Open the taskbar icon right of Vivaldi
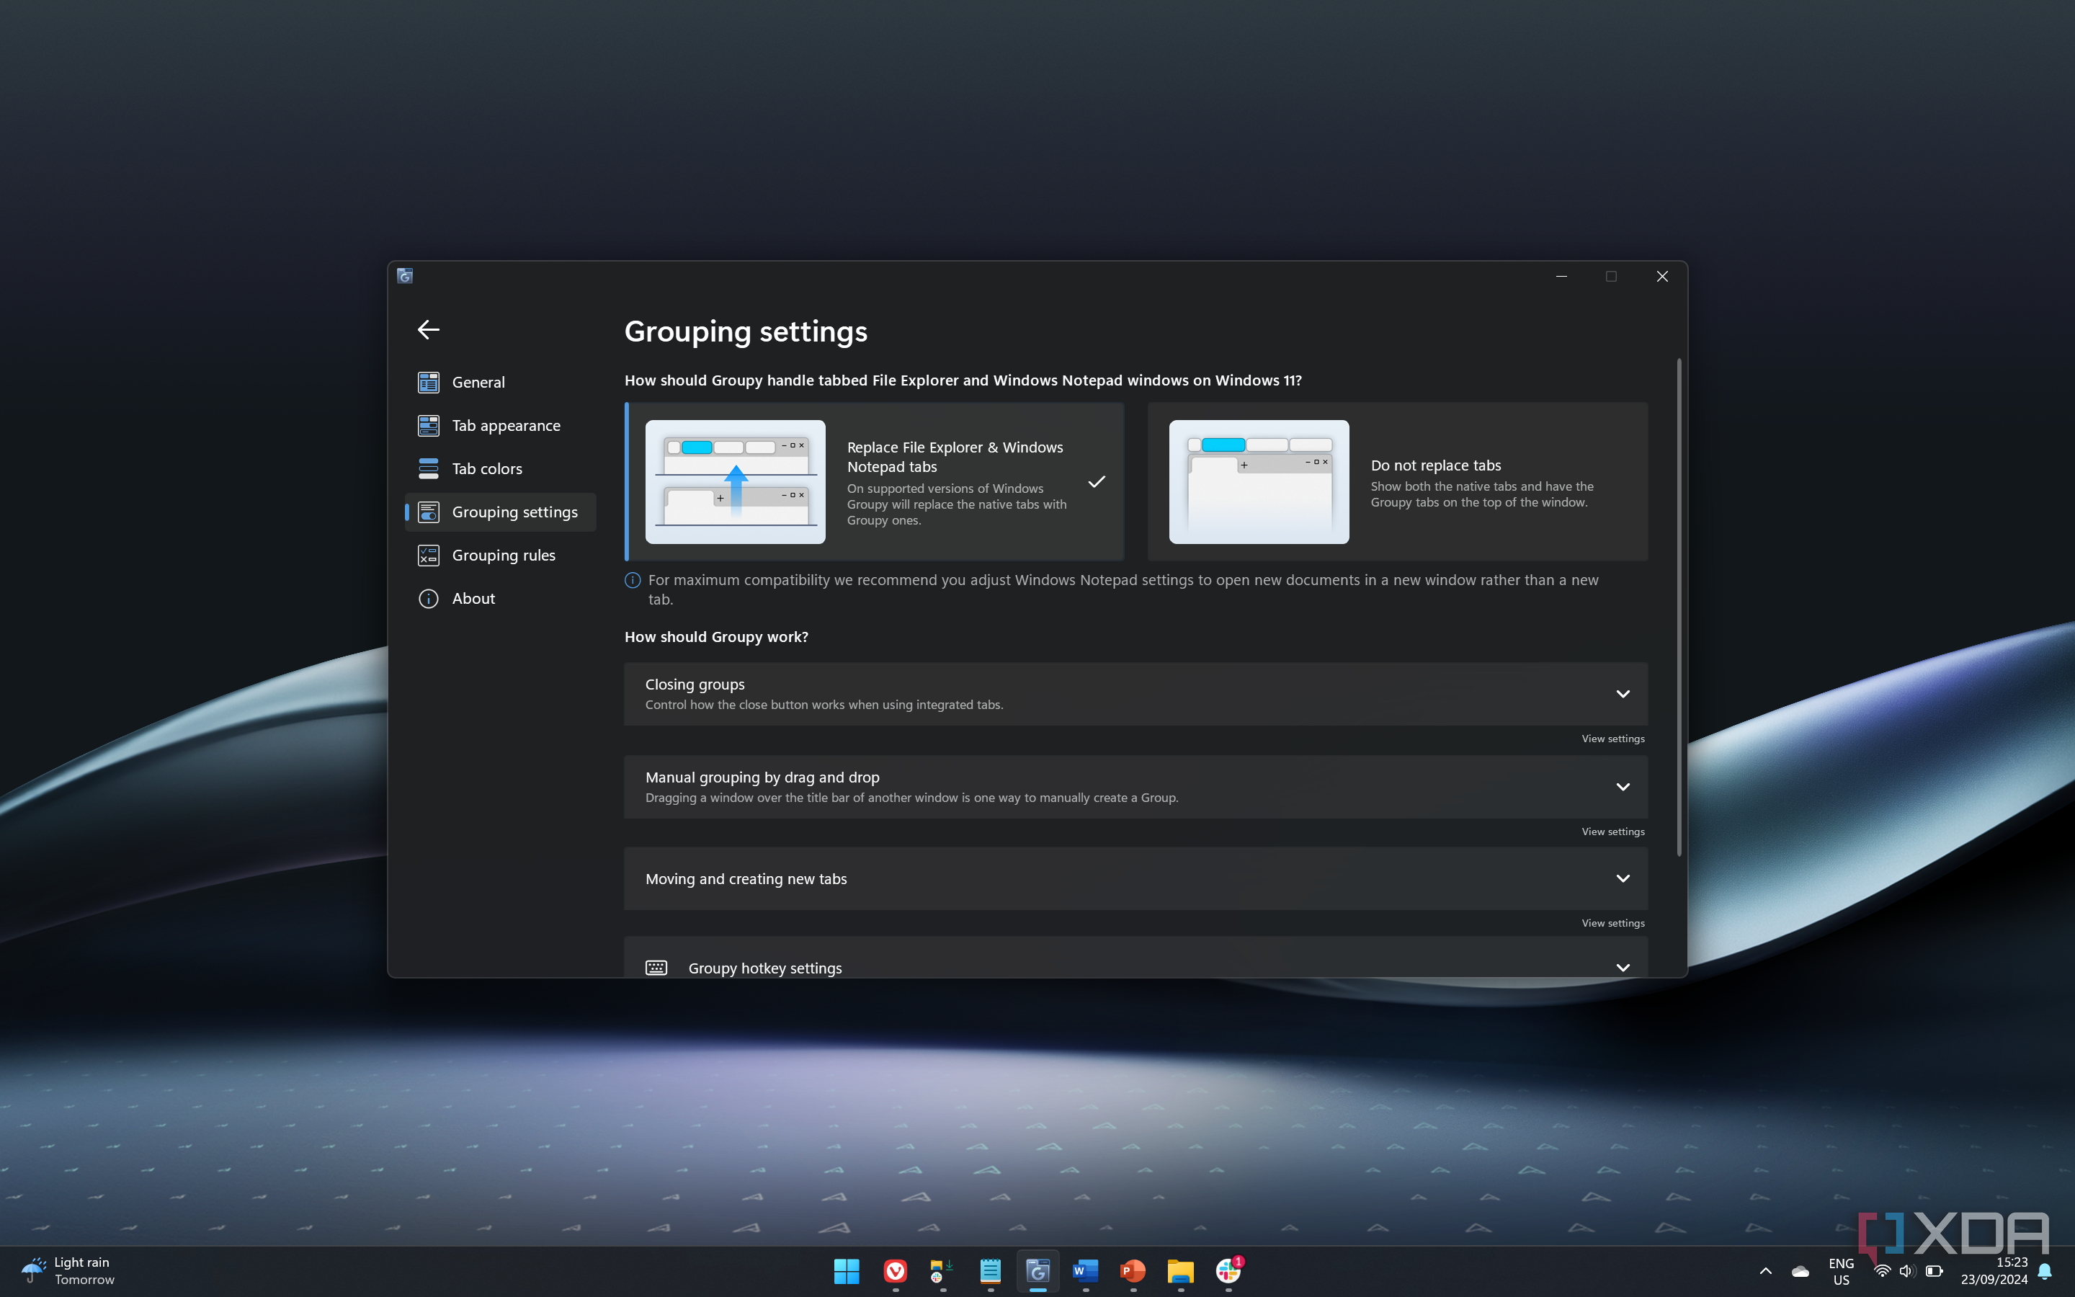This screenshot has height=1297, width=2075. [x=942, y=1271]
